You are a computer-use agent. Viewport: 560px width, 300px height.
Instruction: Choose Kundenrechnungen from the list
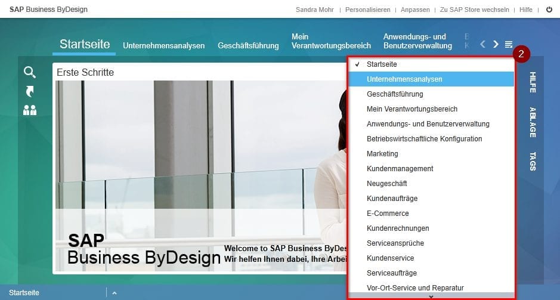pos(431,228)
